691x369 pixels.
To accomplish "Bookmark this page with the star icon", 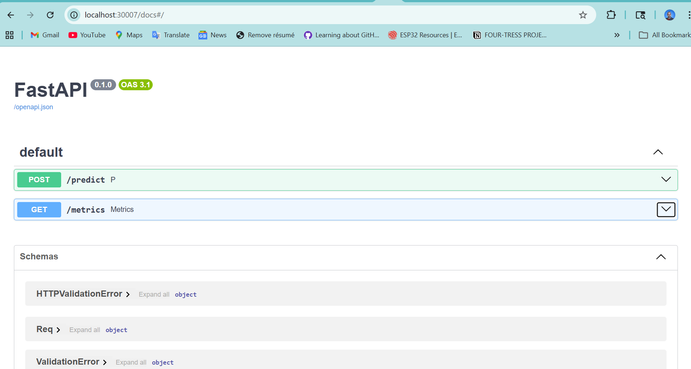I will click(x=583, y=15).
